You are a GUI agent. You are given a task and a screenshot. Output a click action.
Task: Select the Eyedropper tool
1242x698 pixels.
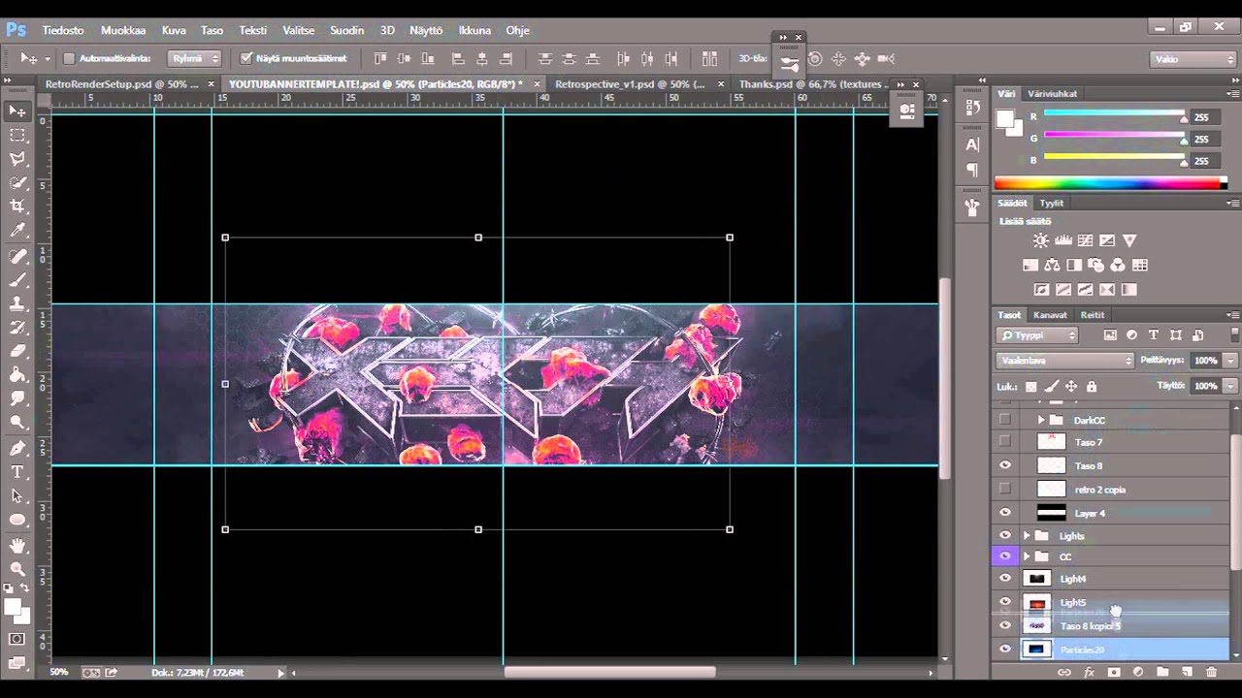pyautogui.click(x=17, y=231)
